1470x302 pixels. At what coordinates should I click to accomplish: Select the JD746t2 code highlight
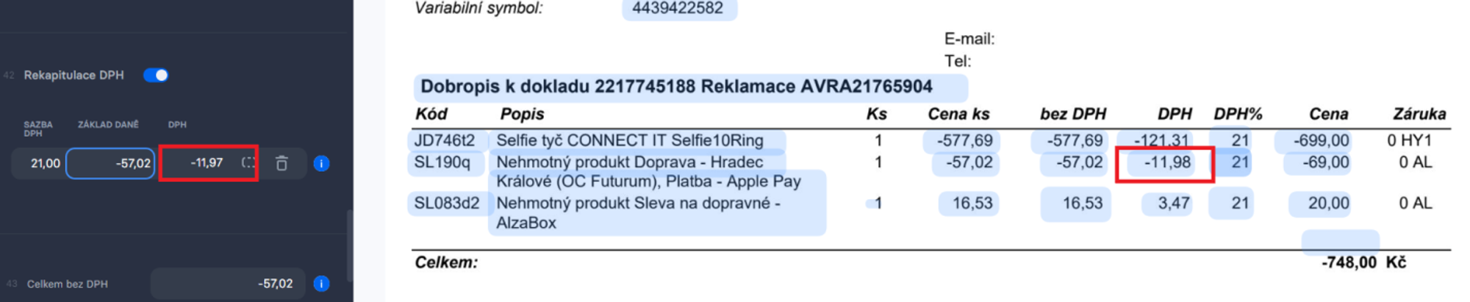pos(445,140)
